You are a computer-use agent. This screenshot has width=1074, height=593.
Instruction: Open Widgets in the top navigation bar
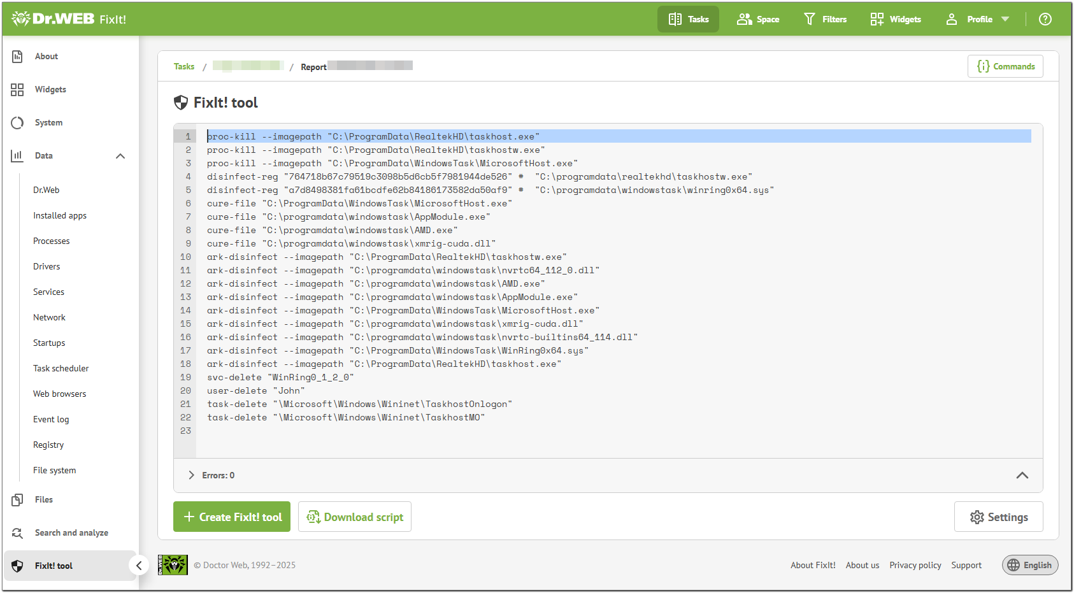click(896, 19)
